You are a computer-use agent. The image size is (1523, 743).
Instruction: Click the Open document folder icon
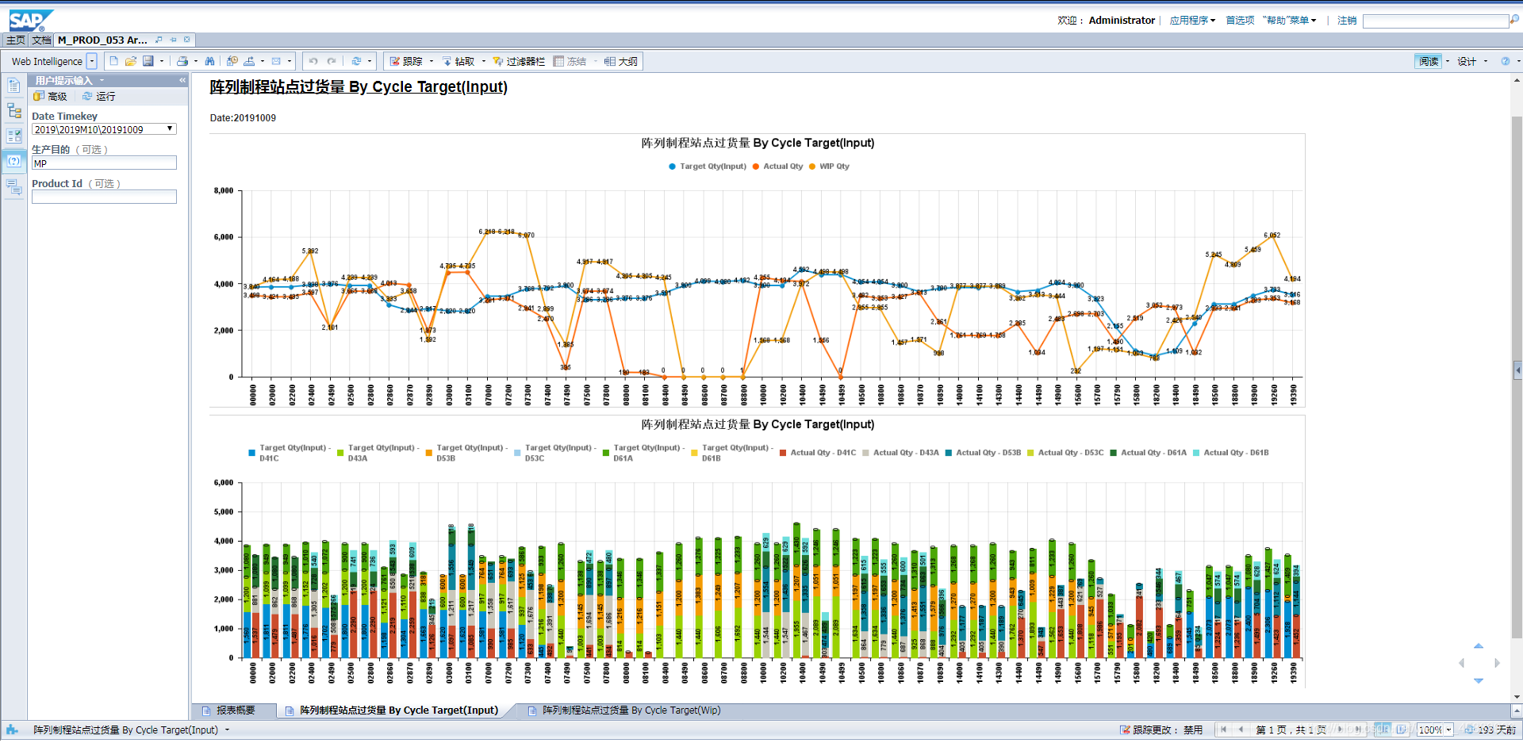131,61
